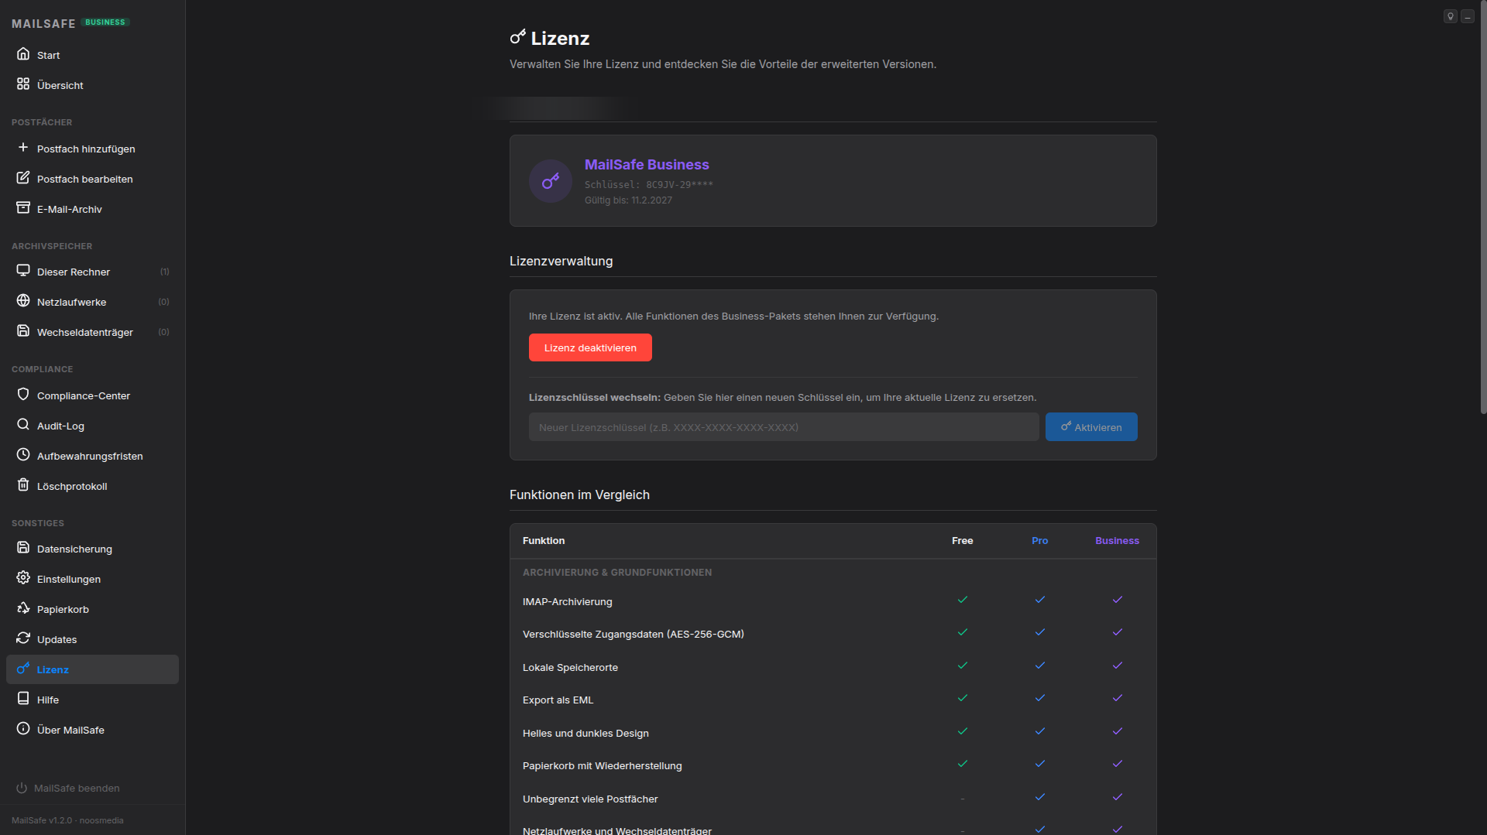Viewport: 1487px width, 835px height.
Task: Select the globe icon for Netzlaufwerke
Action: [23, 301]
